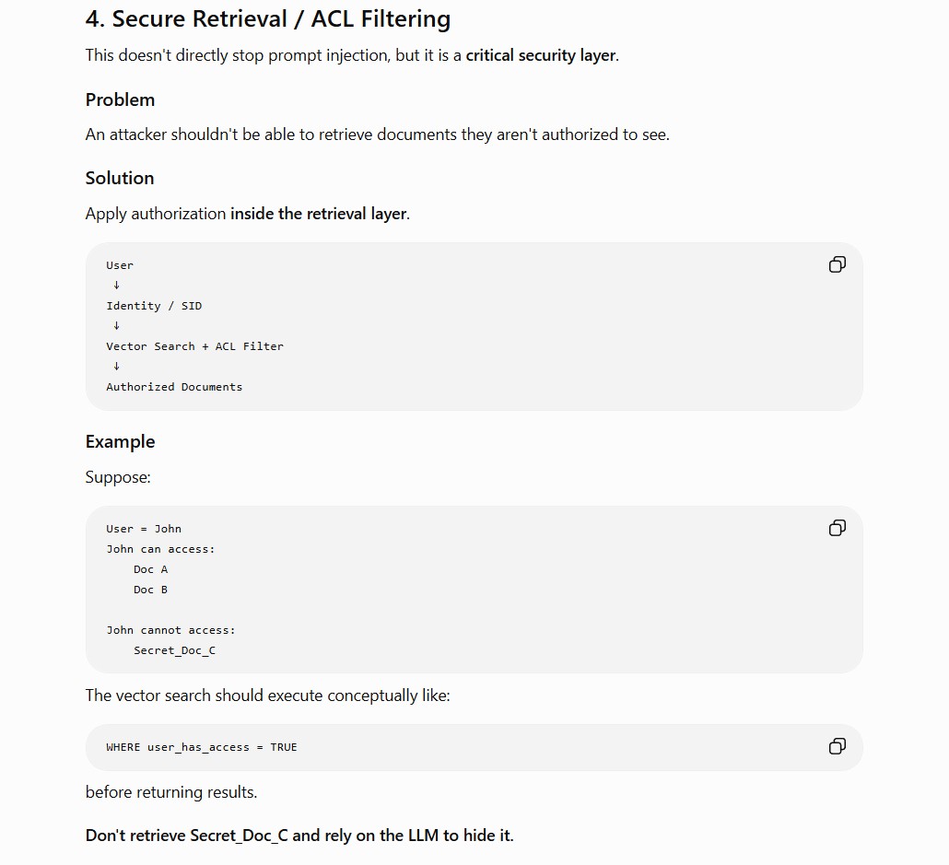Image resolution: width=949 pixels, height=865 pixels.
Task: Click the 'WHERE user_has_access = TRUE' text
Action: point(202,747)
